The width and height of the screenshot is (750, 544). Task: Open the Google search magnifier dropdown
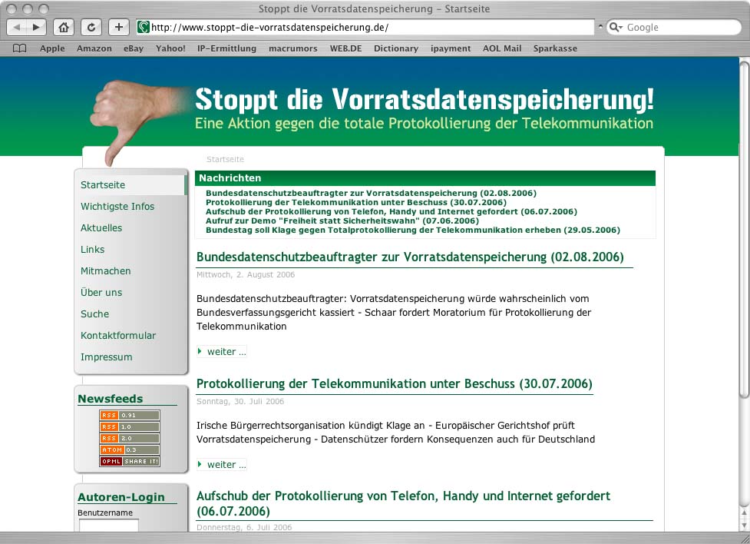coord(616,28)
